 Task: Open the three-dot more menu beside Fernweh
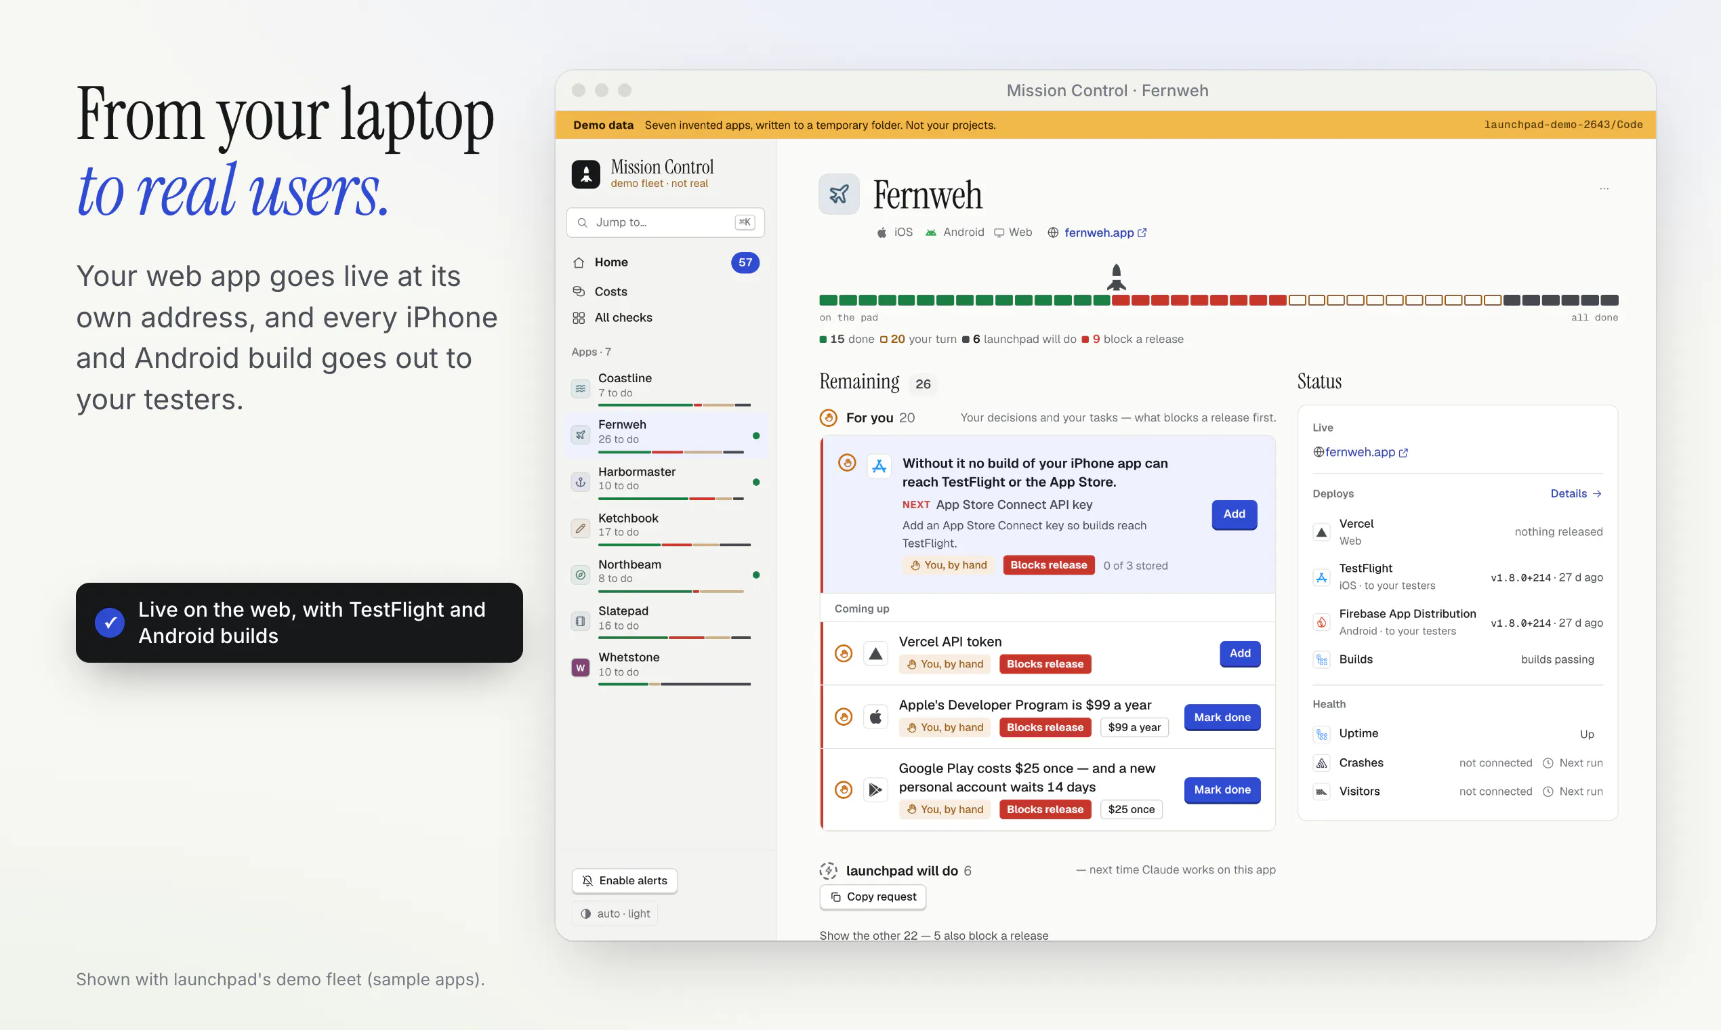pos(1604,189)
